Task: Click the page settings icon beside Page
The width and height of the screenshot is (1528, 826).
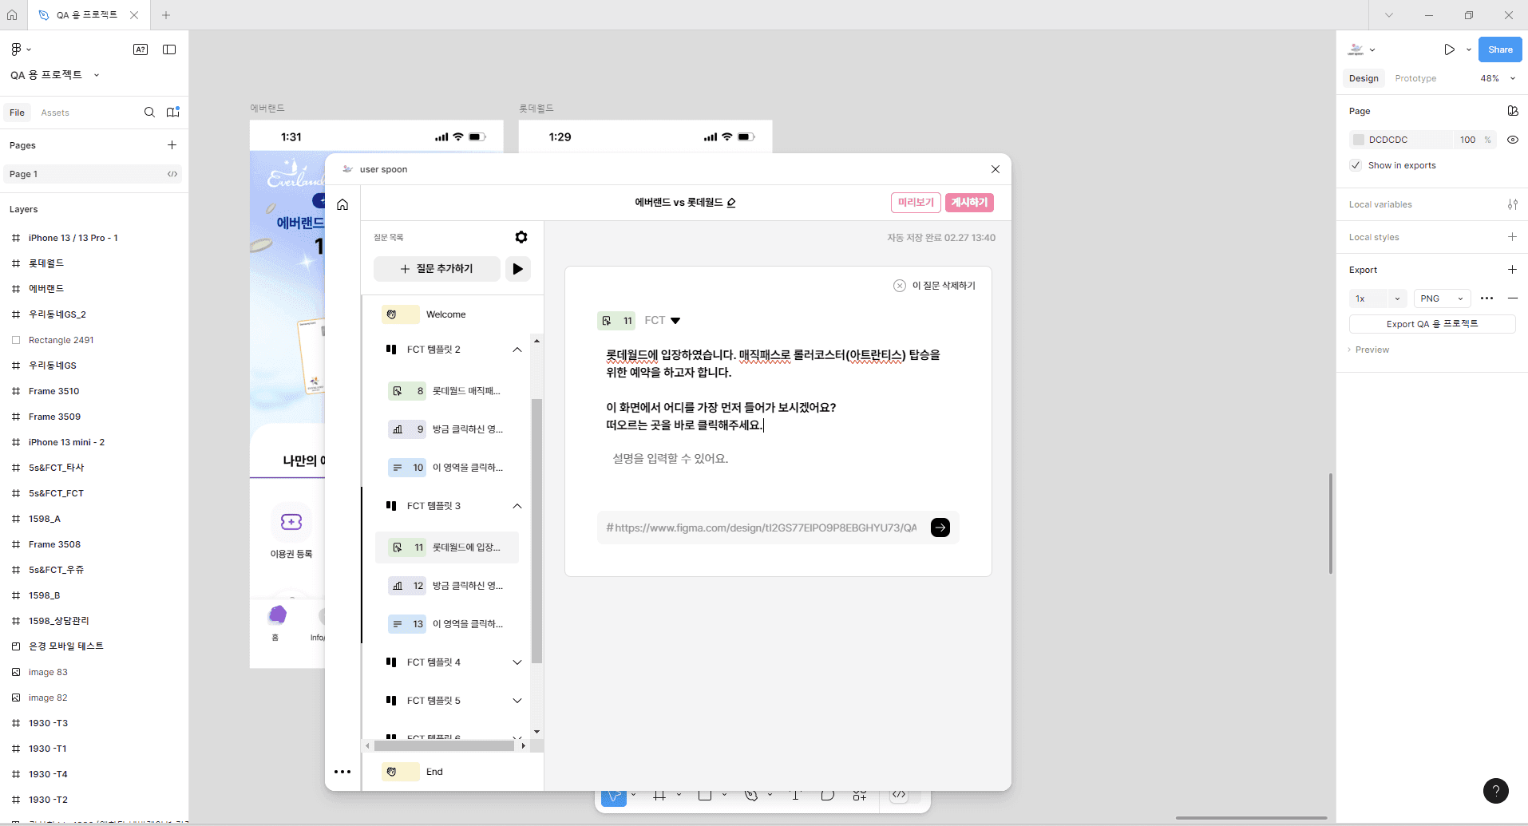Action: click(1513, 111)
